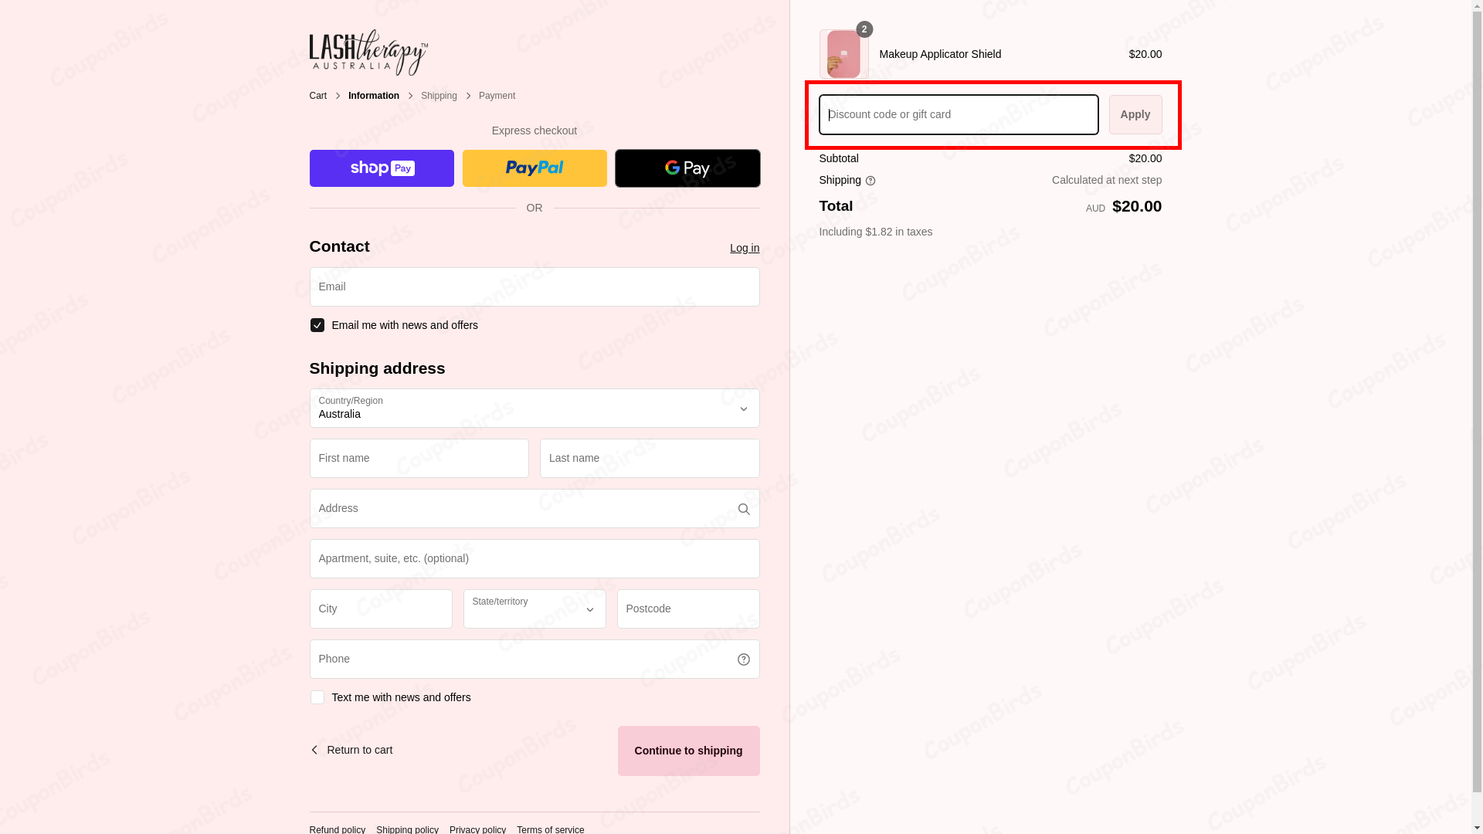Choose PayPal for express checkout
1483x834 pixels.
click(534, 168)
